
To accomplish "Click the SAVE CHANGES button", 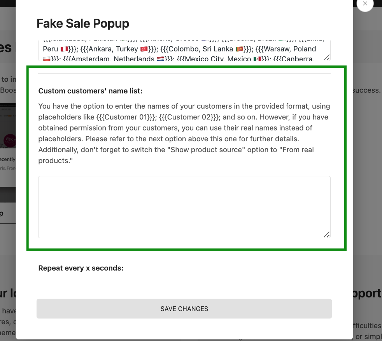I will tap(184, 309).
